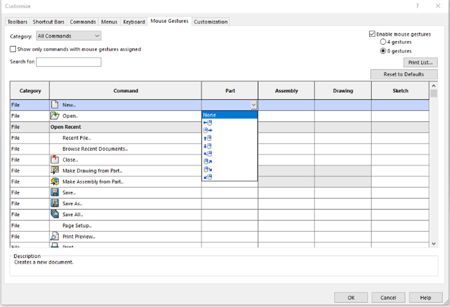Open the Customization tab
The width and height of the screenshot is (450, 307).
pos(210,22)
